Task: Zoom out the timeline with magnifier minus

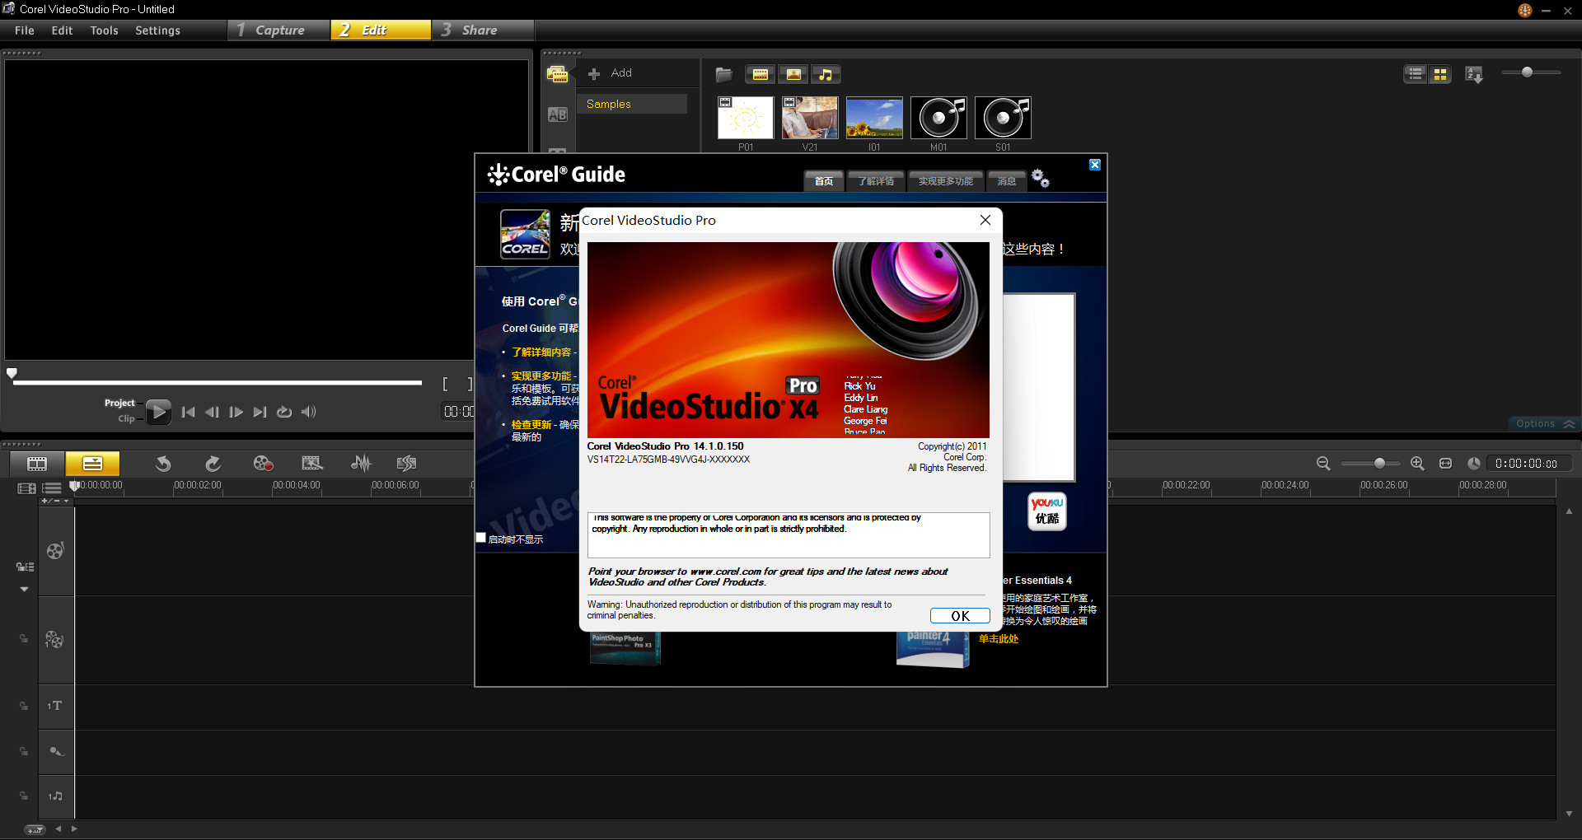Action: coord(1323,463)
